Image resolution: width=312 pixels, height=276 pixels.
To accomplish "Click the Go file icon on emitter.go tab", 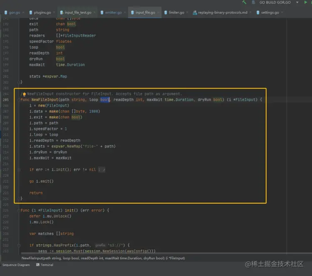I will click(102, 12).
